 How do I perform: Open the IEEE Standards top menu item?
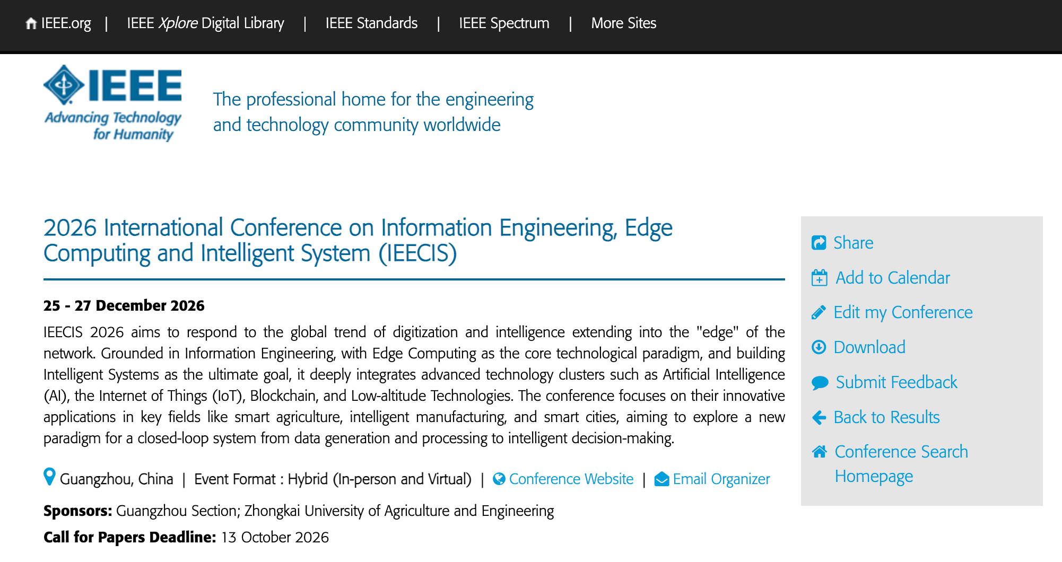(371, 23)
